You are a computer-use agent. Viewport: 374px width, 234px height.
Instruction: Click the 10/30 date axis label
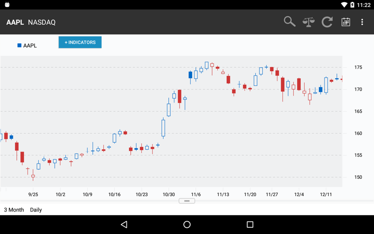click(169, 194)
